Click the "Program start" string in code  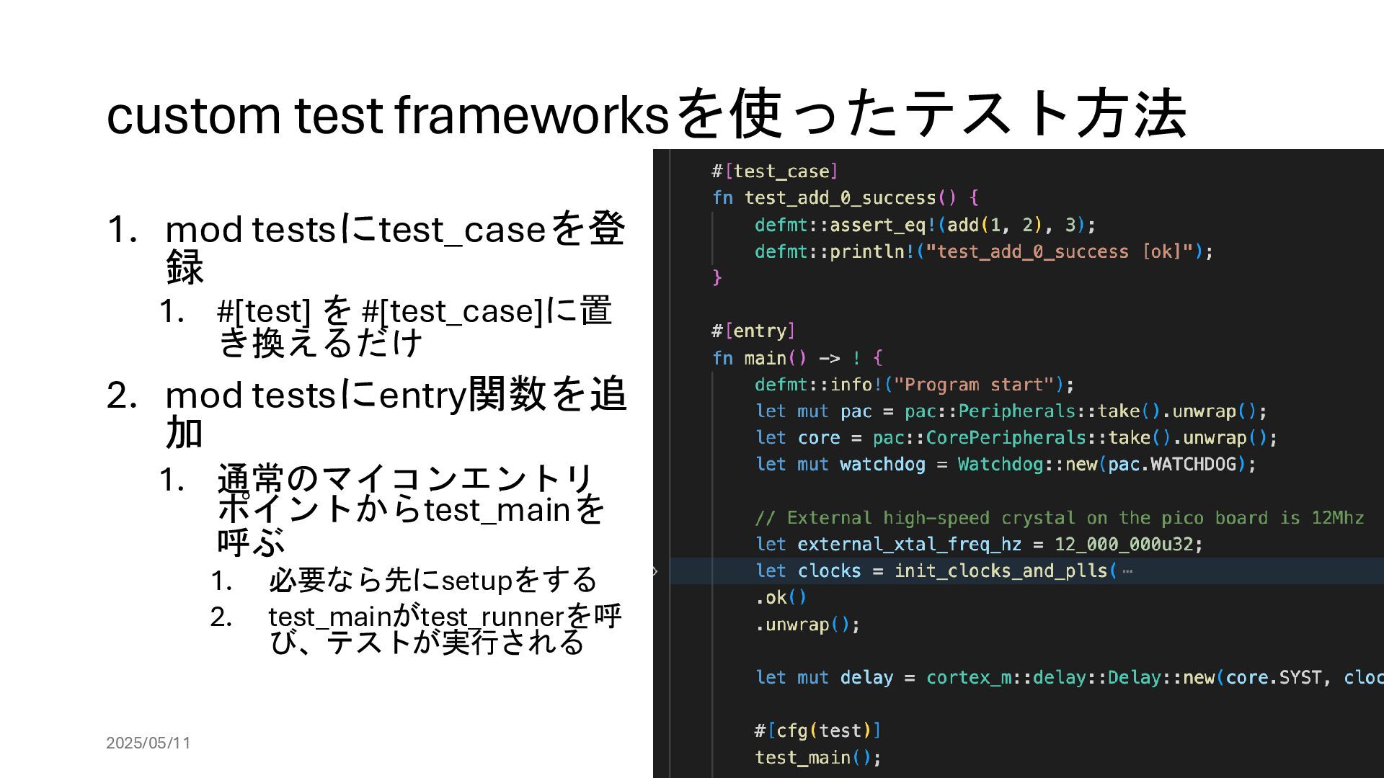click(973, 385)
